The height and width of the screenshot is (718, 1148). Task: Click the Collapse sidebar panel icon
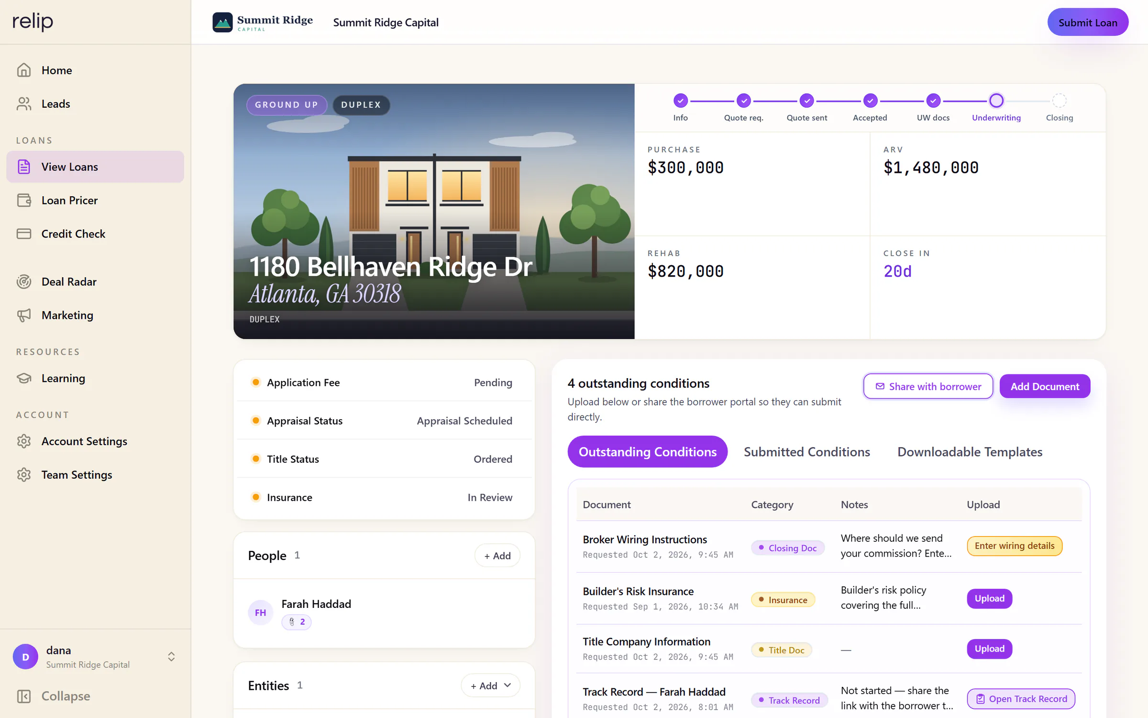(x=24, y=696)
